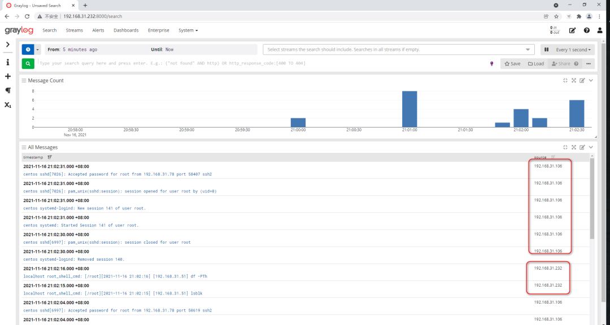Viewport: 610px width, 325px height.
Task: Click in the search query input field
Action: click(260, 64)
